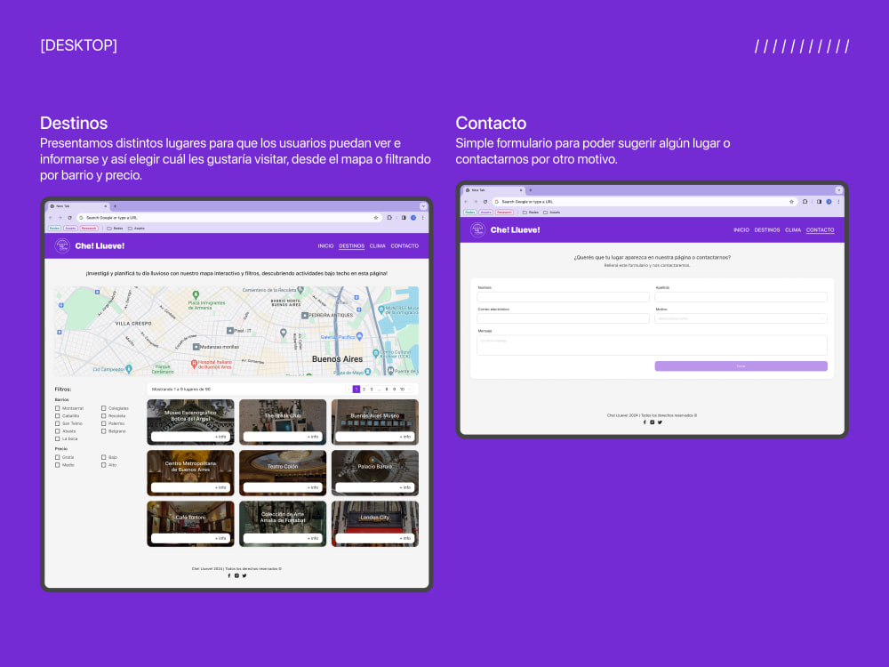
Task: Click profile avatar in Destinos browser
Action: (413, 218)
